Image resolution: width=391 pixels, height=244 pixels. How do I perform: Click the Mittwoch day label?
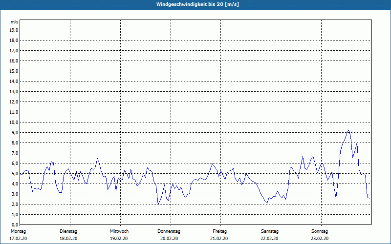[119, 231]
